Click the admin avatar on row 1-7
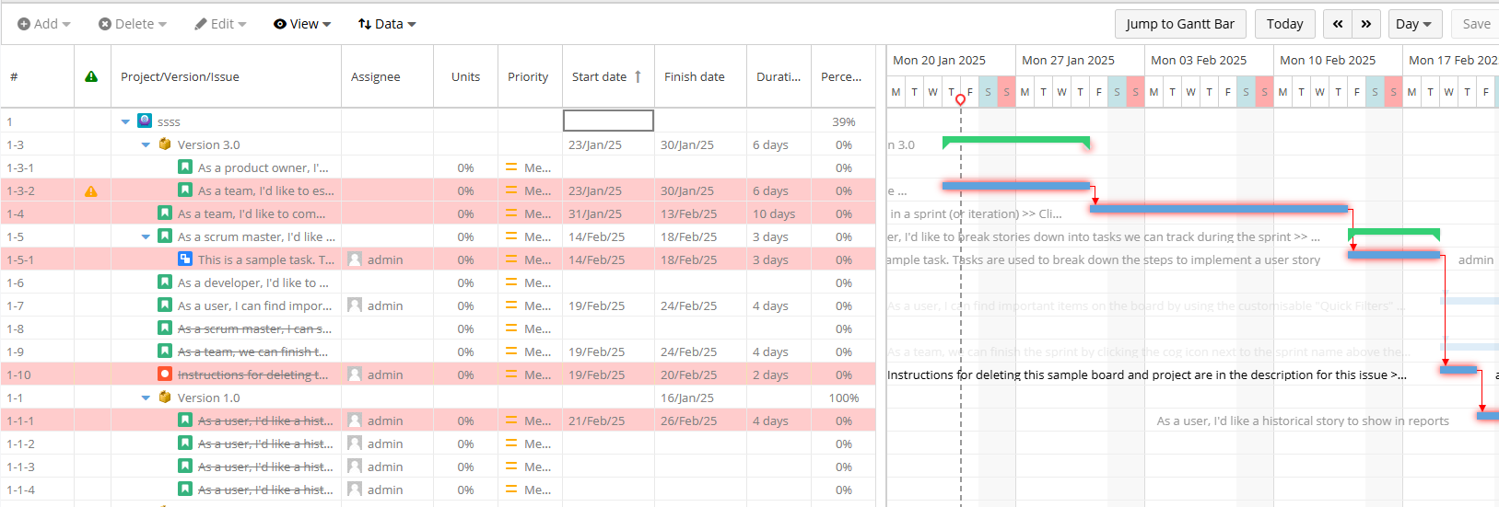1499x507 pixels. point(355,305)
